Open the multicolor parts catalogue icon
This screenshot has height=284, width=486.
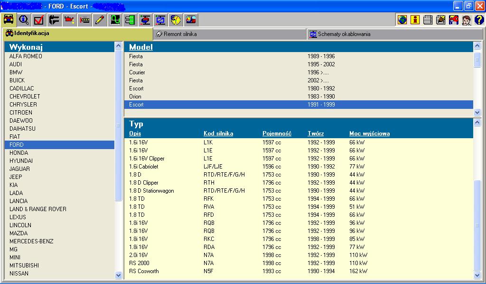coord(191,20)
